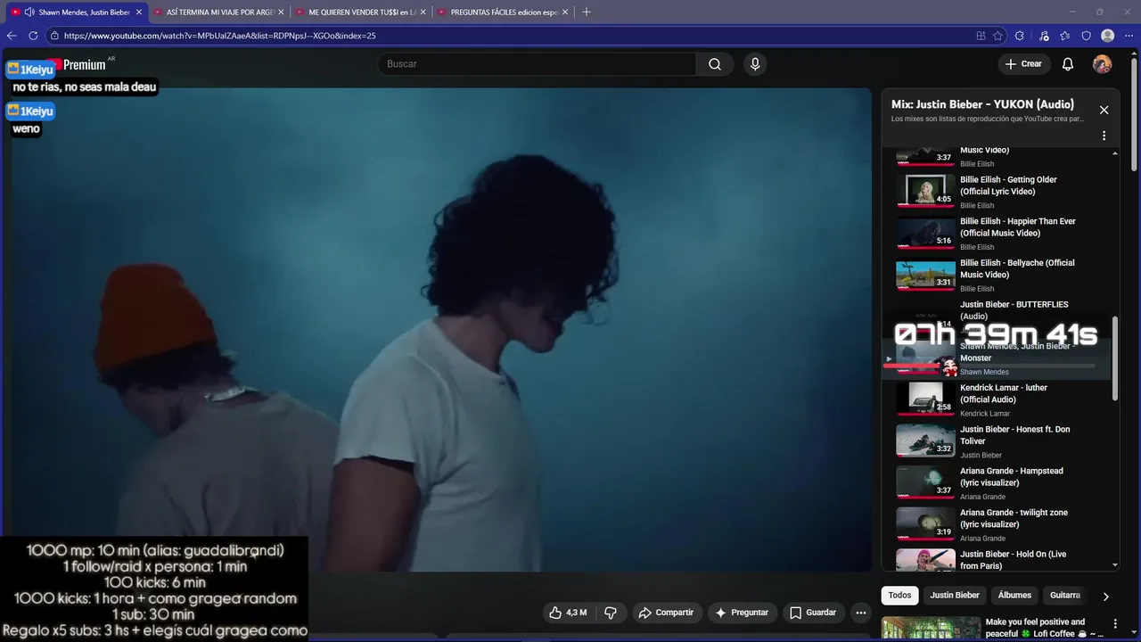Close the ME QUIEREN VENDER TU$$I tab
1141x642 pixels.
point(423,12)
